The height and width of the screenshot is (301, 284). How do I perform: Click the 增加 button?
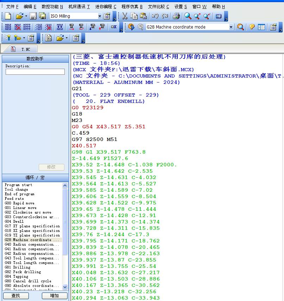point(55,296)
